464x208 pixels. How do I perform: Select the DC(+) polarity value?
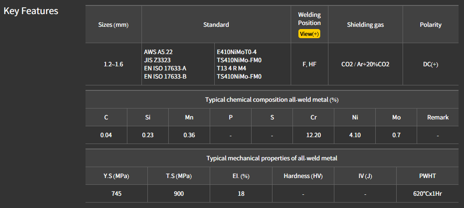pyautogui.click(x=430, y=64)
